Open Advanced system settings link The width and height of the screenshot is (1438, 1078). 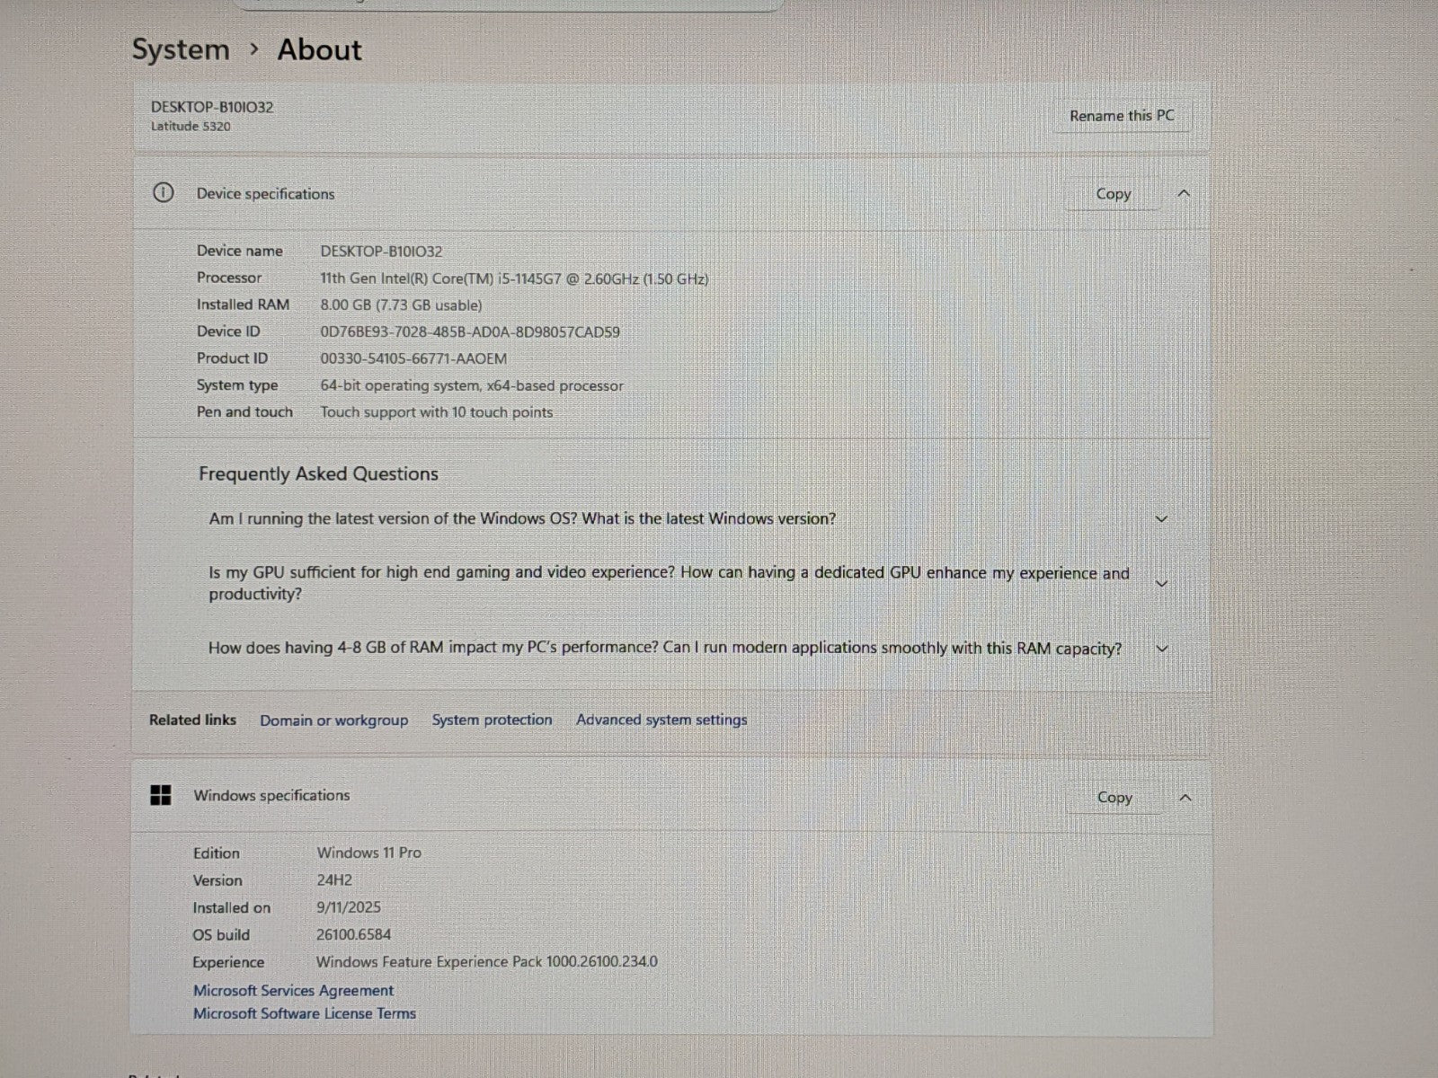[661, 720]
